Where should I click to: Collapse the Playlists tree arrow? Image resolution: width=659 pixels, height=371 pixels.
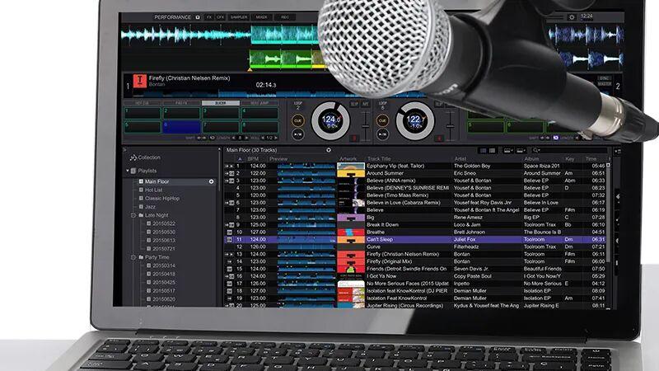pos(128,171)
